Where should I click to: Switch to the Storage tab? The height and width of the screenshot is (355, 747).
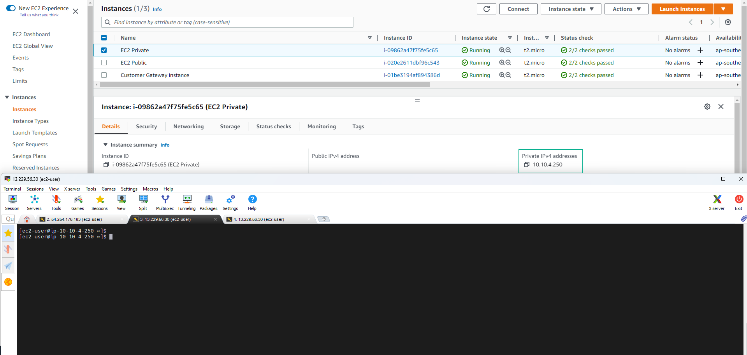(x=230, y=126)
